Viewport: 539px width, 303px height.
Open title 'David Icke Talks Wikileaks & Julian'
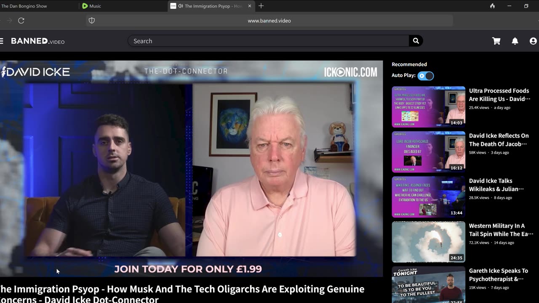[496, 185]
